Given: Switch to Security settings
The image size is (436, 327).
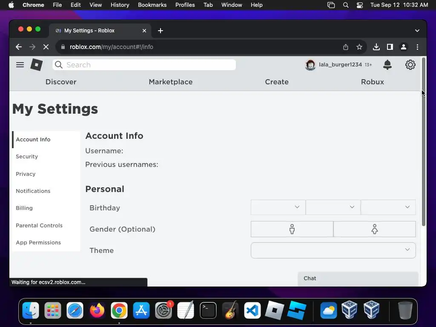Looking at the screenshot, I should pyautogui.click(x=46, y=157).
